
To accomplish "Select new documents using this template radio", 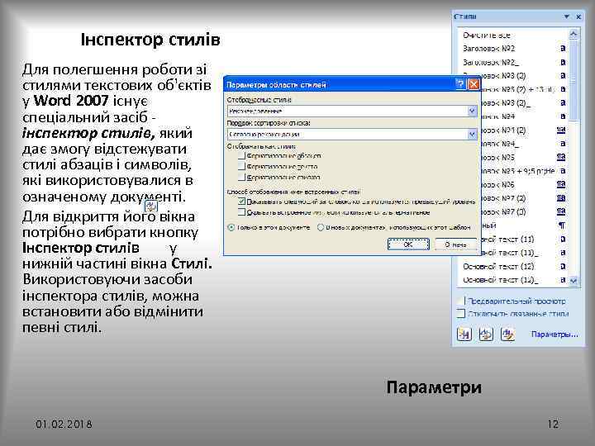I will 321,228.
